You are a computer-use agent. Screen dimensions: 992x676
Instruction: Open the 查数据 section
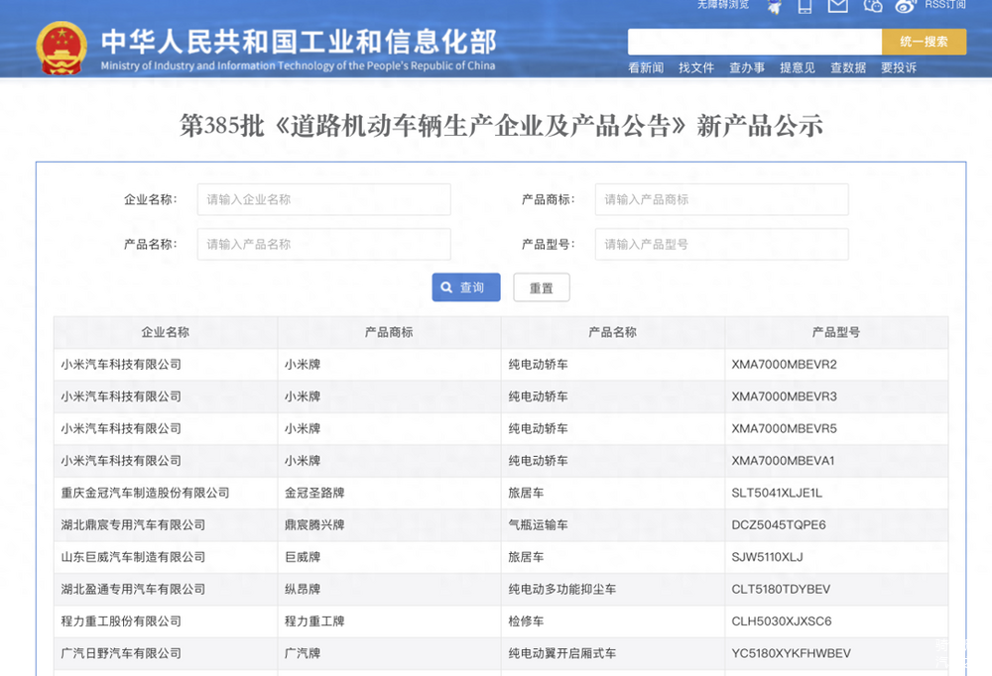point(848,67)
